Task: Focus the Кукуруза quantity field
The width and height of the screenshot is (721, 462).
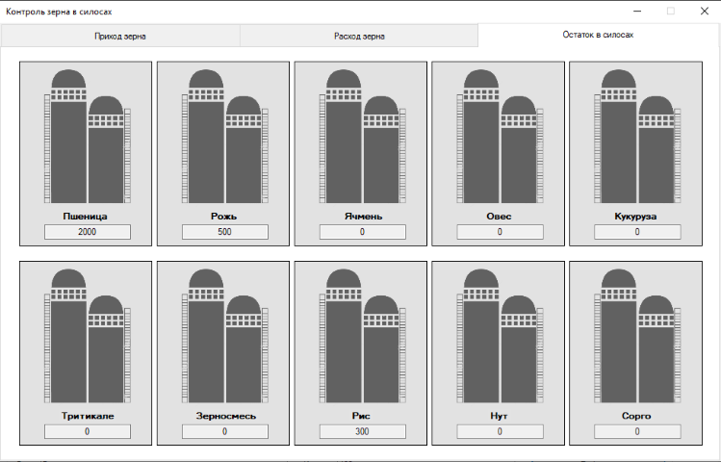Action: pyautogui.click(x=637, y=232)
